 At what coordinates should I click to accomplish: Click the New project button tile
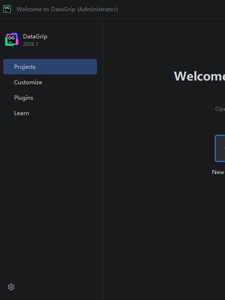click(x=220, y=148)
